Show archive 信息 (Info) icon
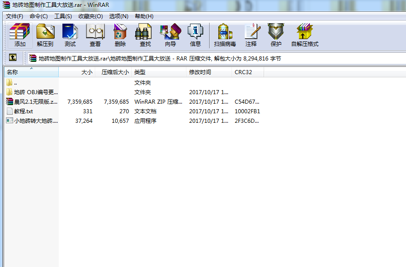The width and height of the screenshot is (406, 267). (195, 35)
